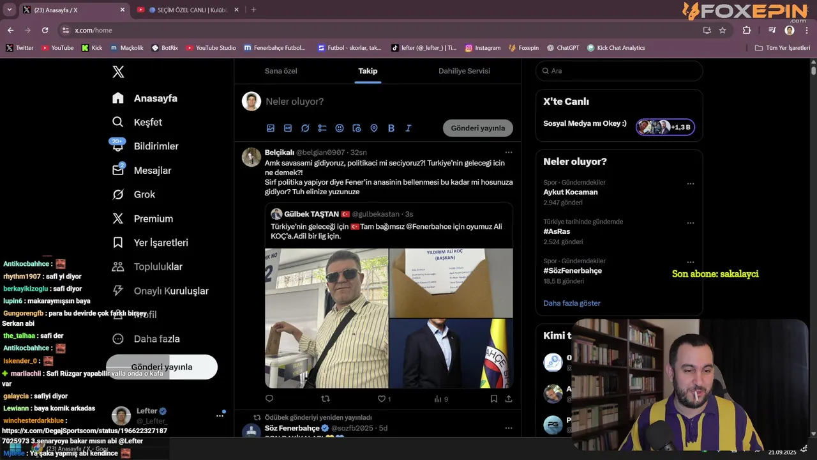Open Bildirimler notifications

[146, 146]
